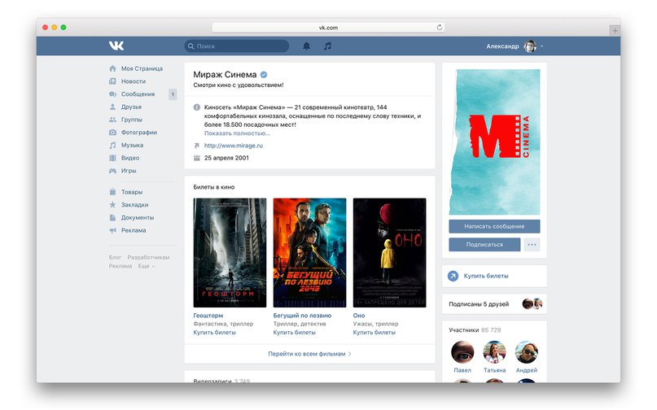The height and width of the screenshot is (410, 657).
Task: Click the camera icon beside Фотографии
Action: (x=112, y=133)
